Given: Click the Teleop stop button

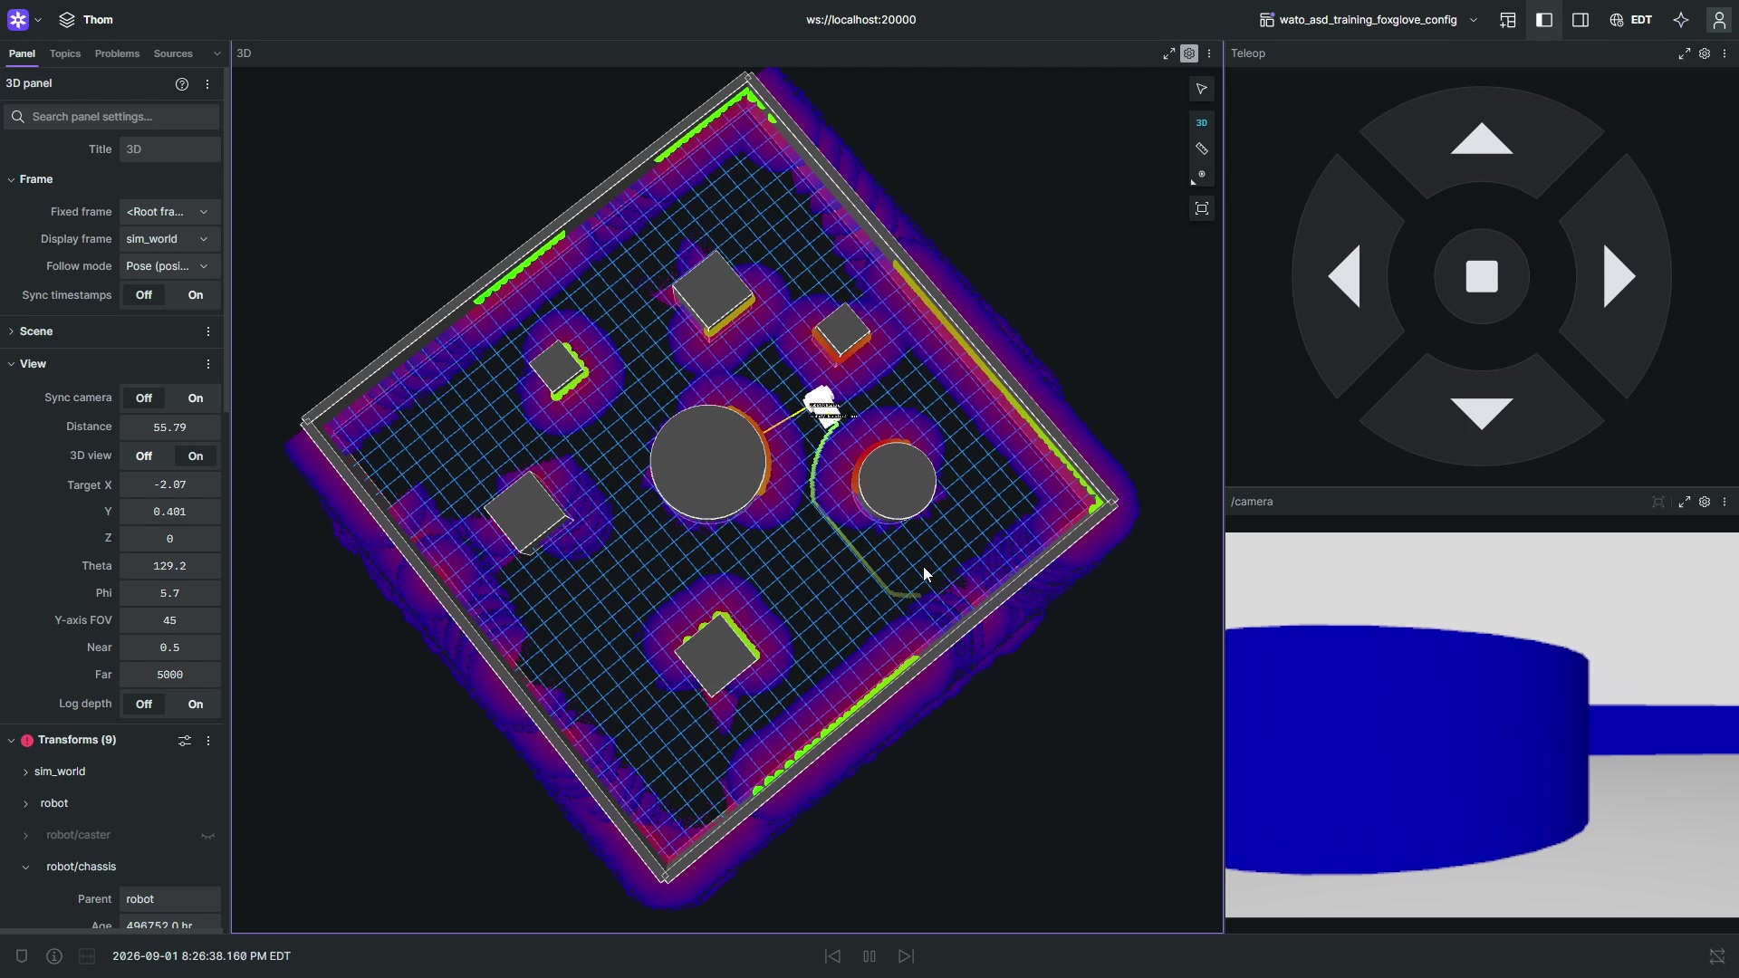Looking at the screenshot, I should click(1482, 277).
